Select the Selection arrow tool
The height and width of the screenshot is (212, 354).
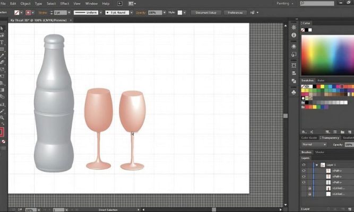(2, 28)
